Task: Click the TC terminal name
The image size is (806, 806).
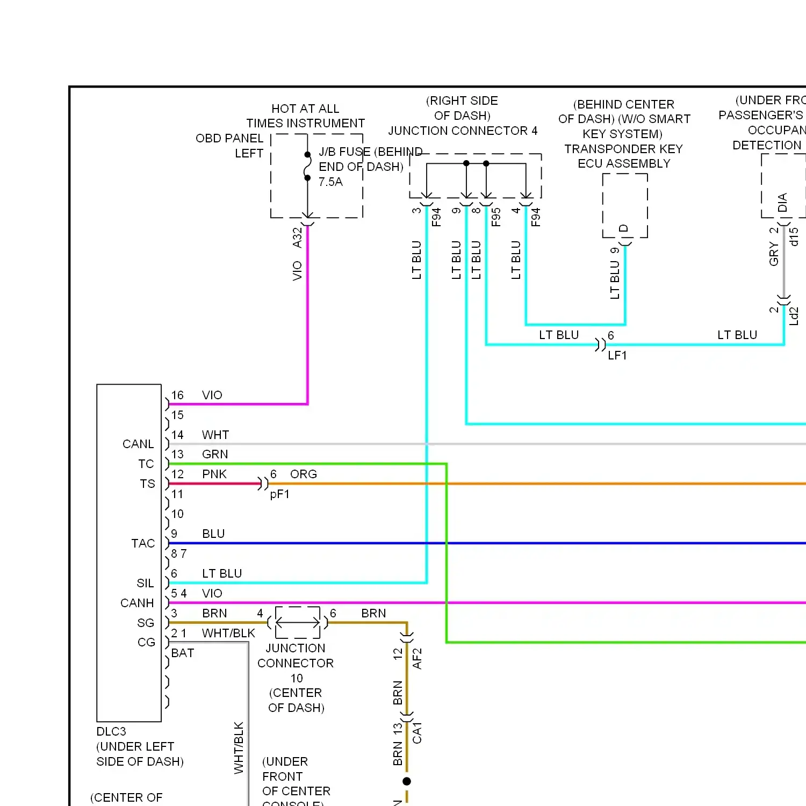Action: [x=146, y=464]
